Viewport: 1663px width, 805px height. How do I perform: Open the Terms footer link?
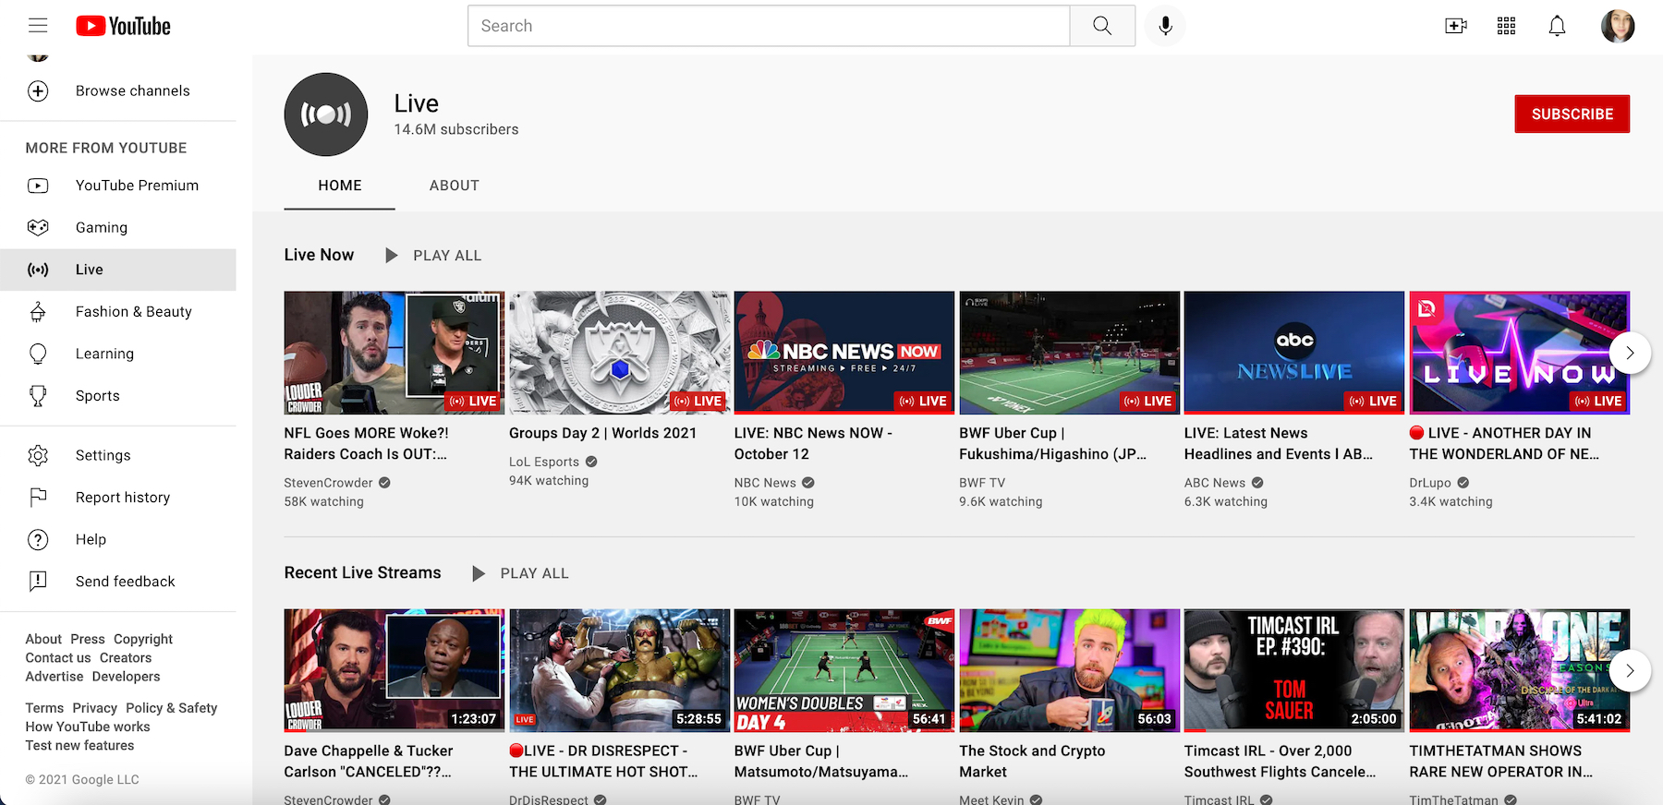44,708
